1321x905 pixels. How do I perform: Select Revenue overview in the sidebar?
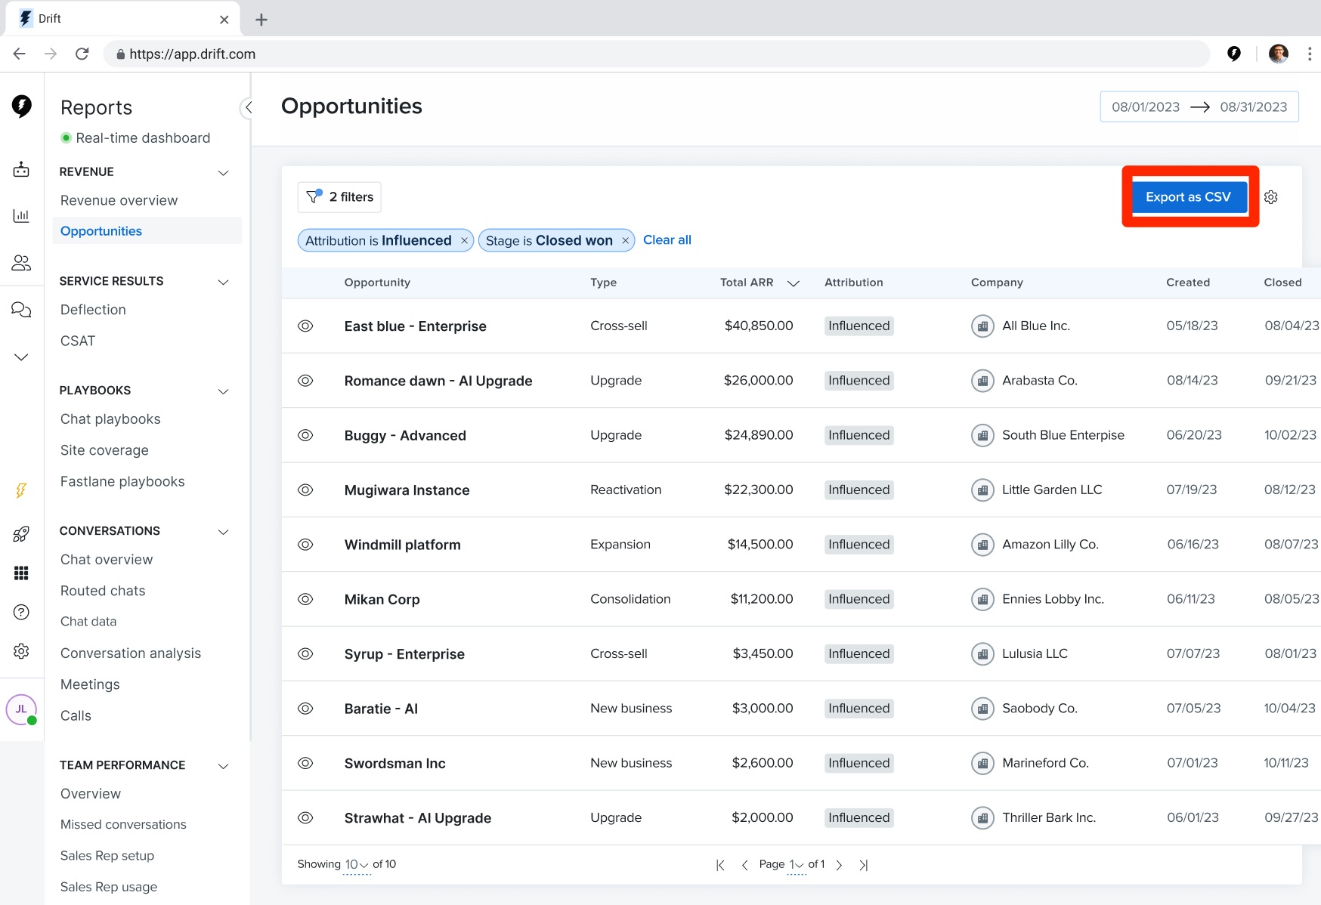[119, 200]
